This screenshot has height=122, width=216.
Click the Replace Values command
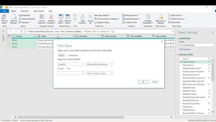[102, 22]
